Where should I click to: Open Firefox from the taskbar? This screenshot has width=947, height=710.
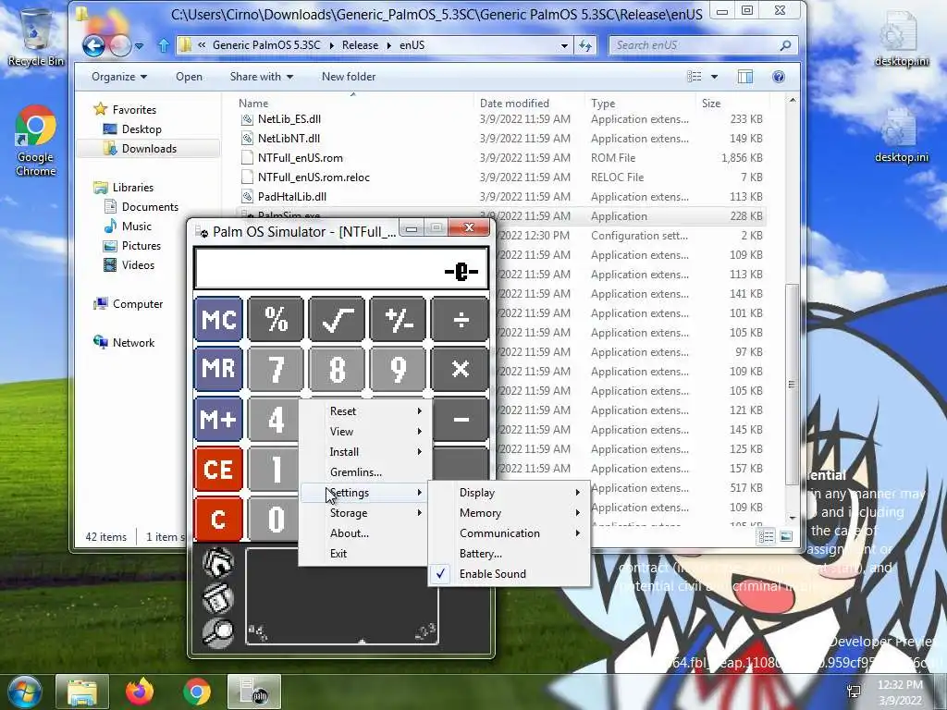point(140,692)
